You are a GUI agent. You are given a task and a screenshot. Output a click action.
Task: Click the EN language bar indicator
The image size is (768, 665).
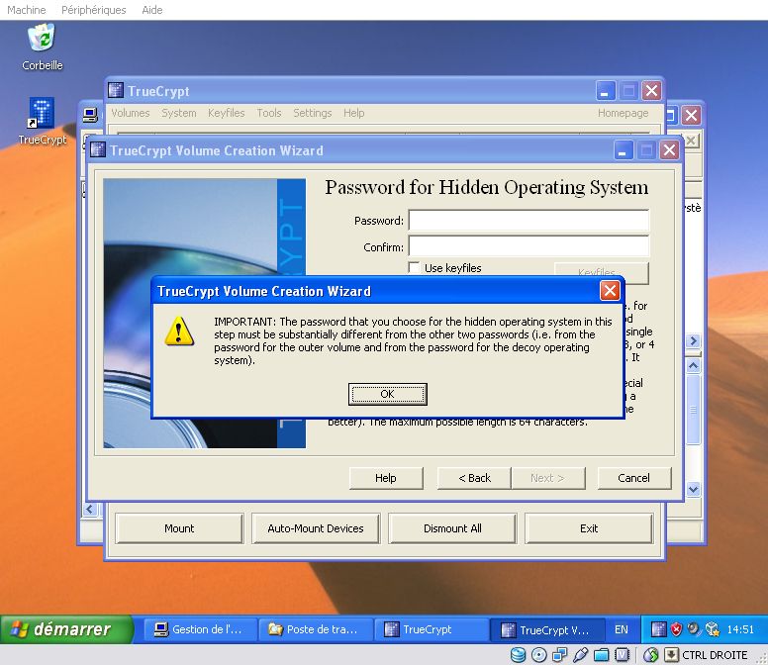622,629
